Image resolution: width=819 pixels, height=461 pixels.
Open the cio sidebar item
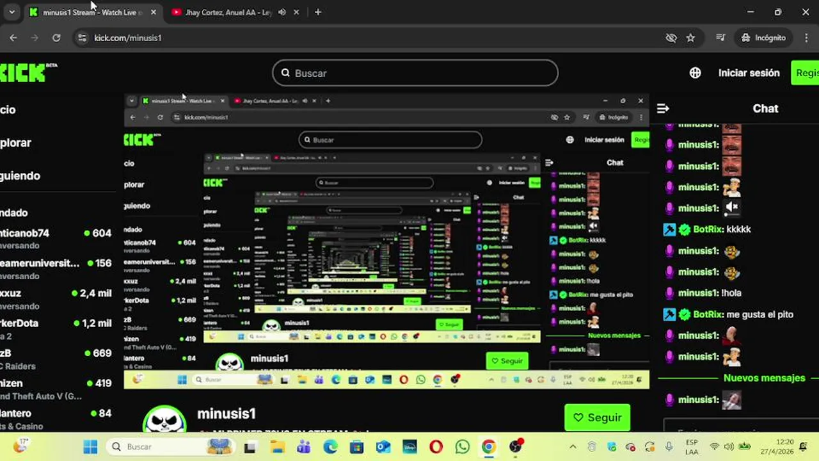point(8,109)
